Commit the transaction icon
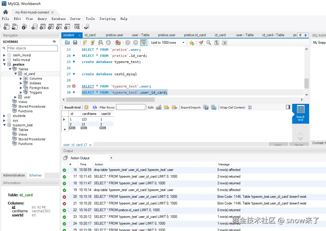326x231 pixels. coord(128,43)
